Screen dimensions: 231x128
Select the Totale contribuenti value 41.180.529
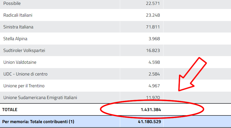pyautogui.click(x=150, y=122)
